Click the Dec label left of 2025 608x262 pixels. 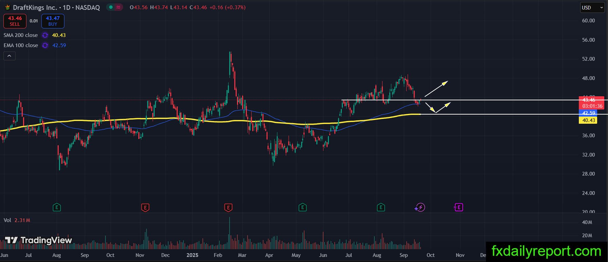(x=165, y=255)
